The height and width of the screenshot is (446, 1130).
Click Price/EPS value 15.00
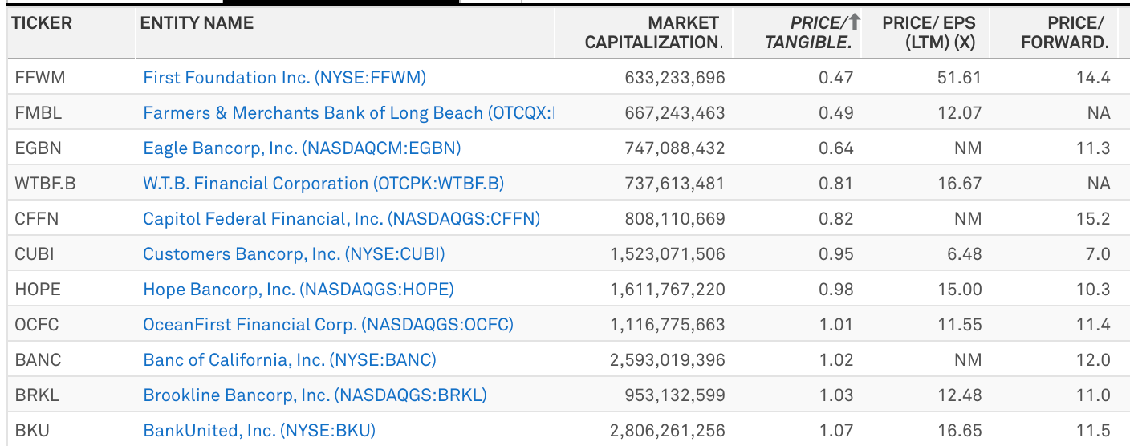coord(960,290)
